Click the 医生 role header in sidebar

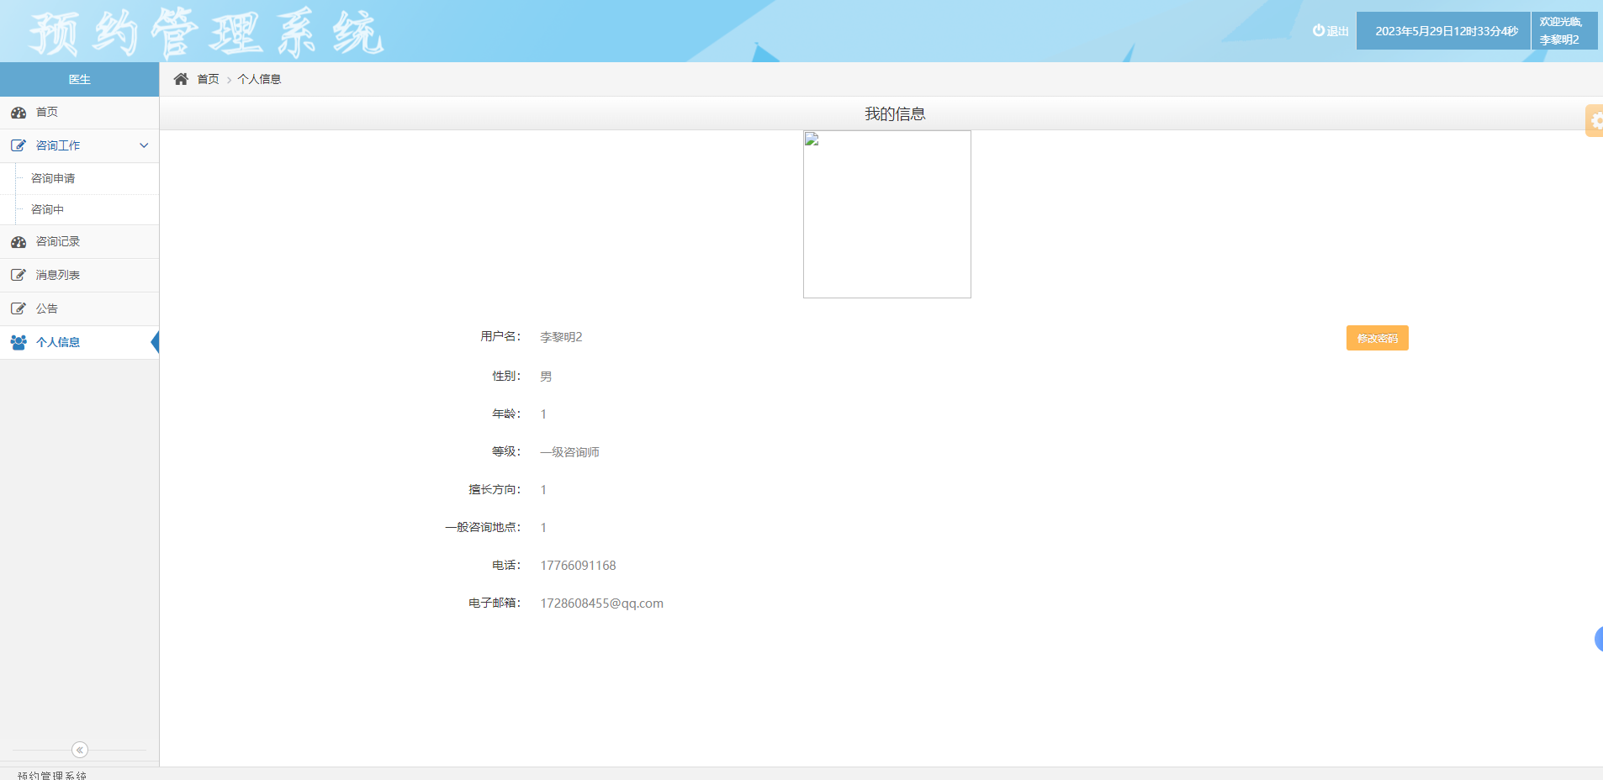pos(79,79)
